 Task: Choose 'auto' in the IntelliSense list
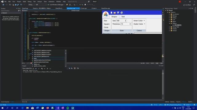(x=48, y=58)
